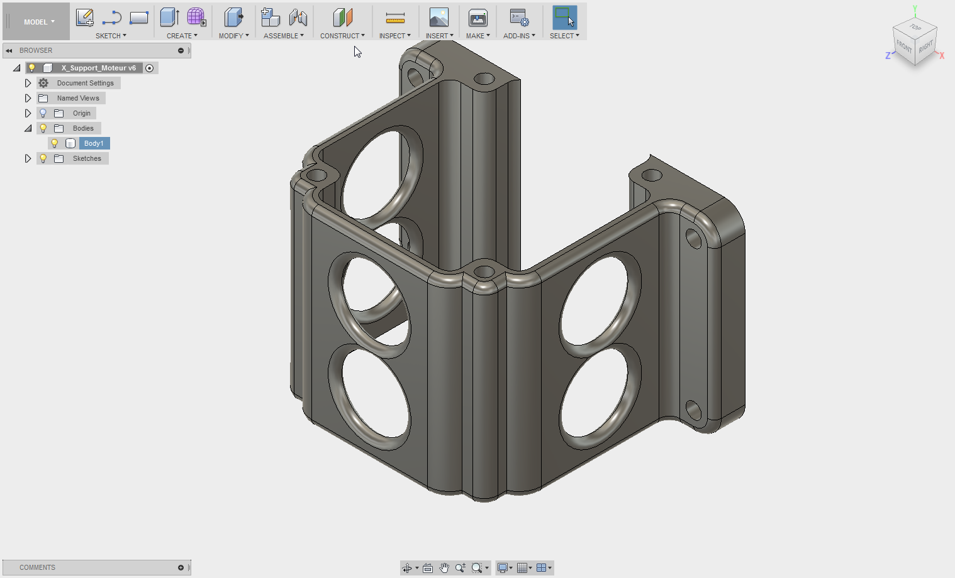
Task: Hide Body1 using its lightbulb
Action: click(x=55, y=143)
